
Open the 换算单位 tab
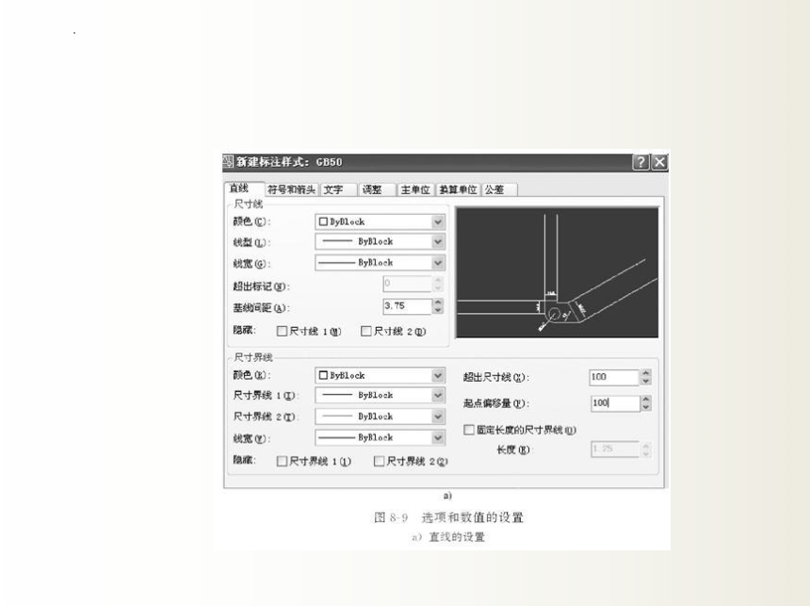point(458,189)
